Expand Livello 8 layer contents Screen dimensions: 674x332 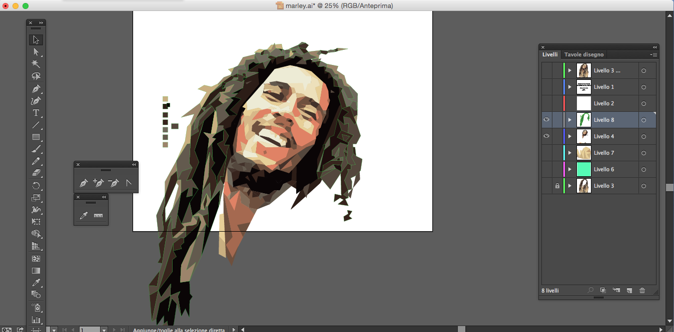[x=570, y=120]
